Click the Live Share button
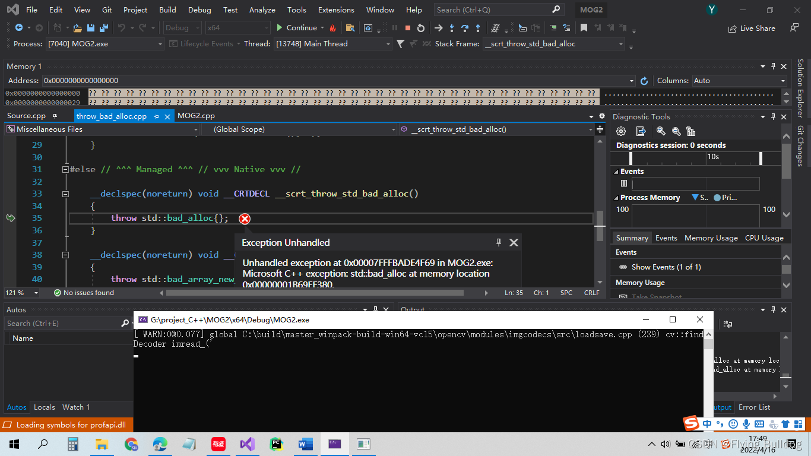 pos(752,28)
